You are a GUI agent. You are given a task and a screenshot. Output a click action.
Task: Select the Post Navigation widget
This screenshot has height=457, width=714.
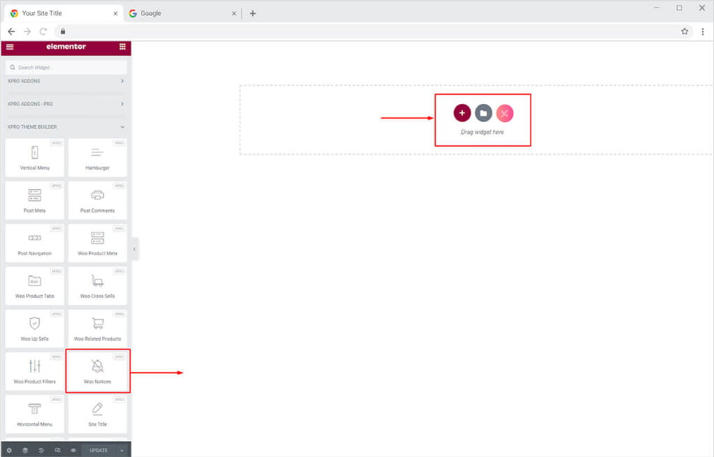(x=35, y=242)
